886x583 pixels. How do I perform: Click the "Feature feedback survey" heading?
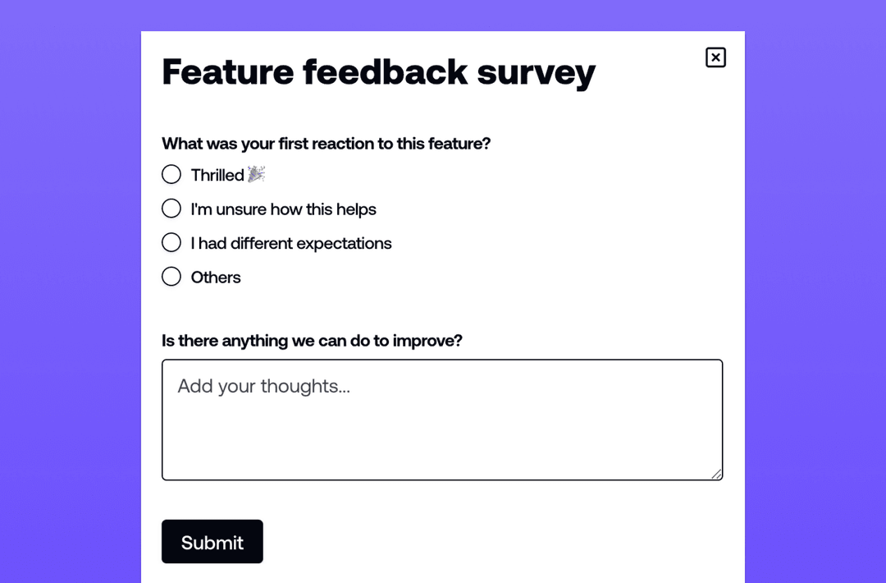[378, 71]
